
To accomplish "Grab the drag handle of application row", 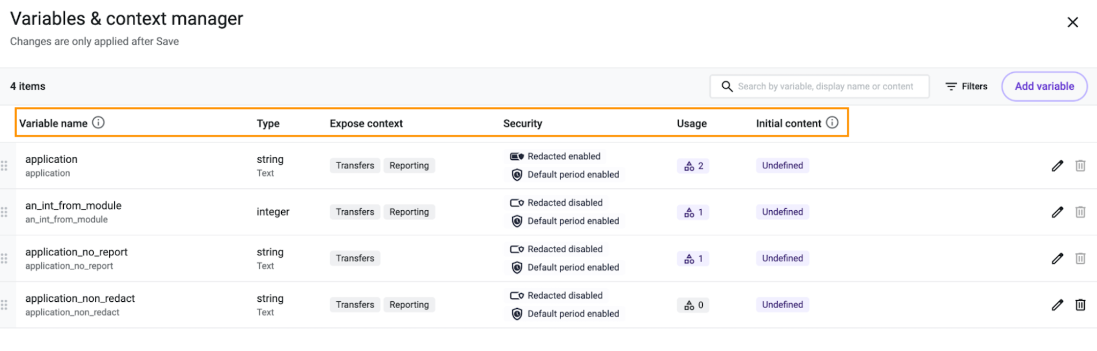I will click(4, 166).
